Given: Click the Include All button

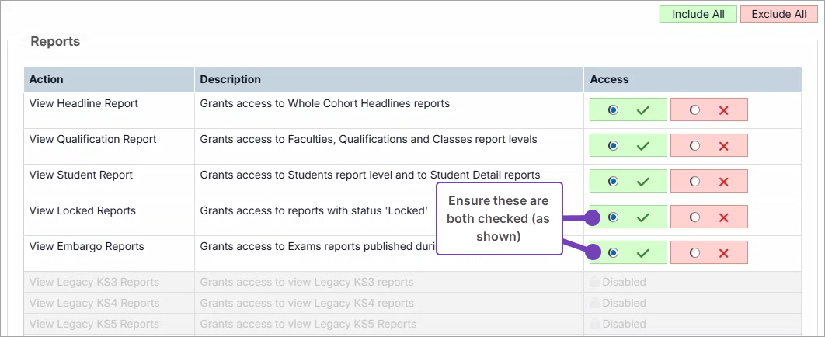Looking at the screenshot, I should coord(698,14).
